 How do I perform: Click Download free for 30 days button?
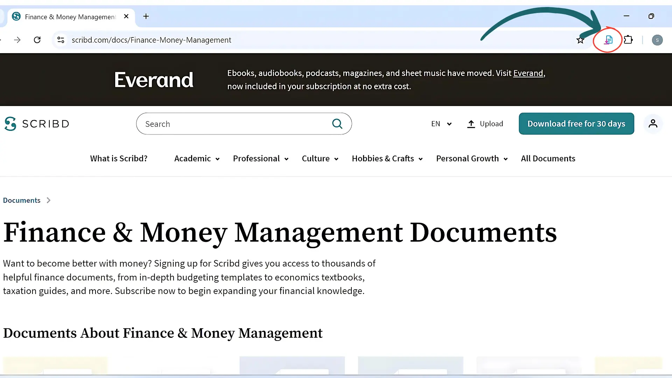coord(576,123)
